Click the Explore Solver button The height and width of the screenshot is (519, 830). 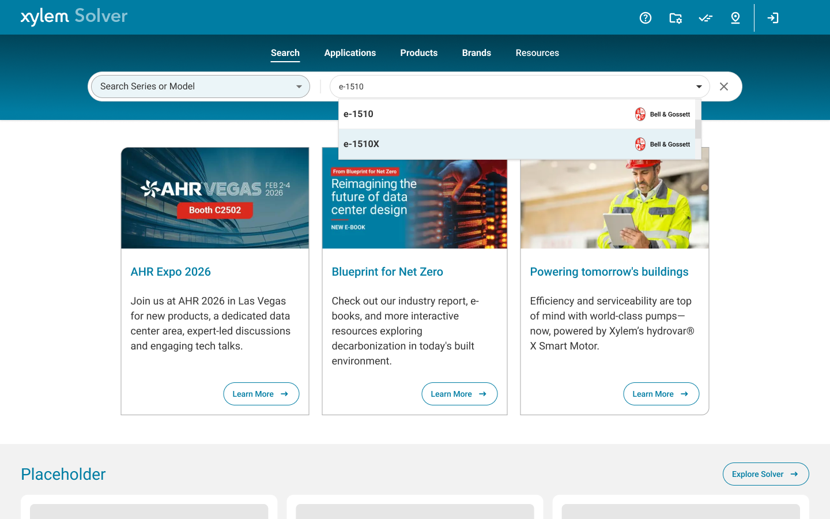tap(765, 473)
